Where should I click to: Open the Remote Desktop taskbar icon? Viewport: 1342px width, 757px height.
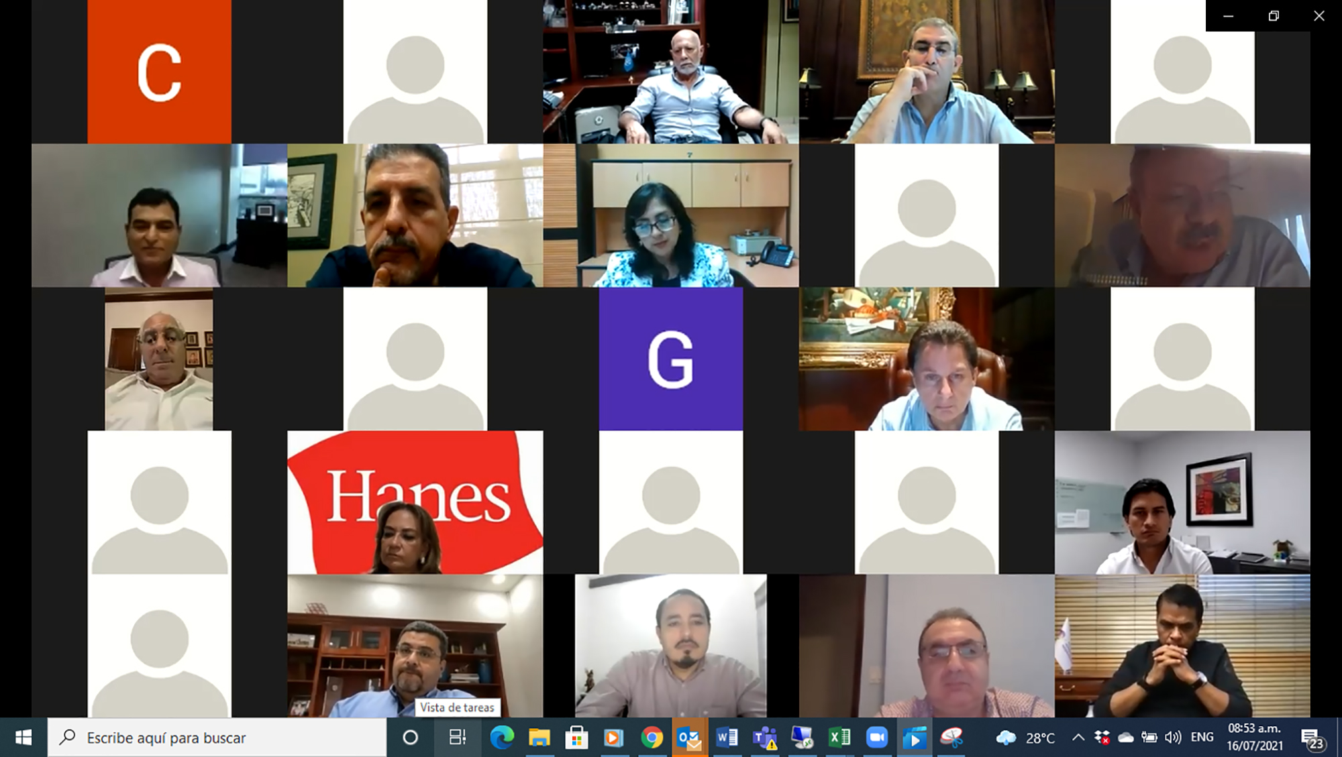802,738
